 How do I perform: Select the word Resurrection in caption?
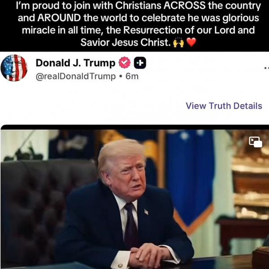point(153,30)
